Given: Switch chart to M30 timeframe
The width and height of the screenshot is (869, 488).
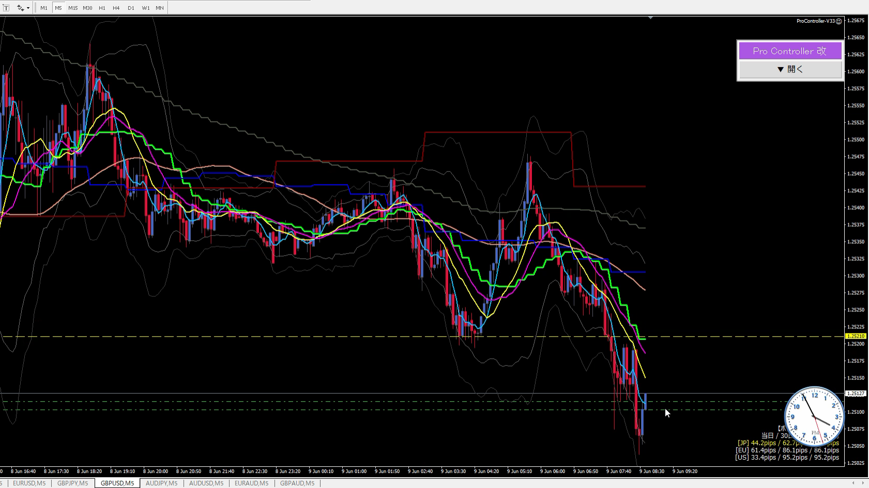Looking at the screenshot, I should point(88,8).
